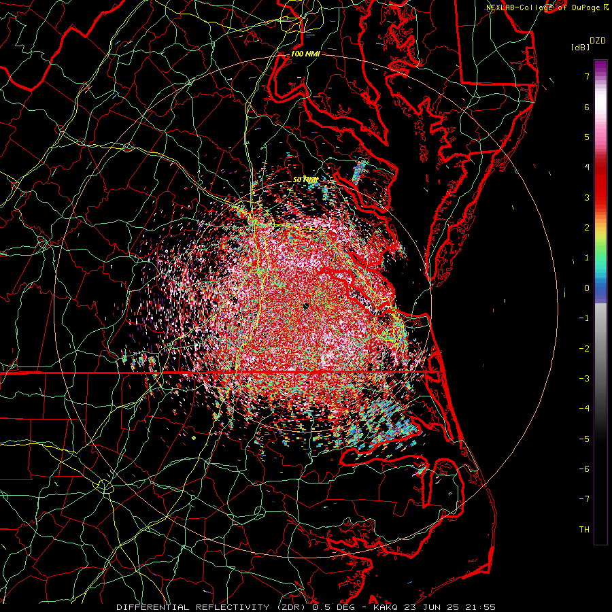
Task: Click the 3 value on the color scale
Action: [587, 197]
